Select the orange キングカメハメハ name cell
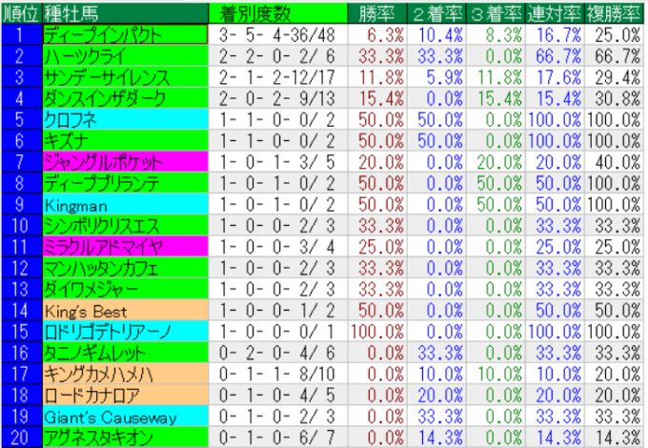648x448 pixels. (124, 375)
